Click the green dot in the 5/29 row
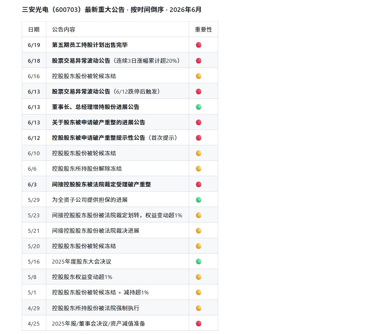389x334 pixels. pos(199,200)
